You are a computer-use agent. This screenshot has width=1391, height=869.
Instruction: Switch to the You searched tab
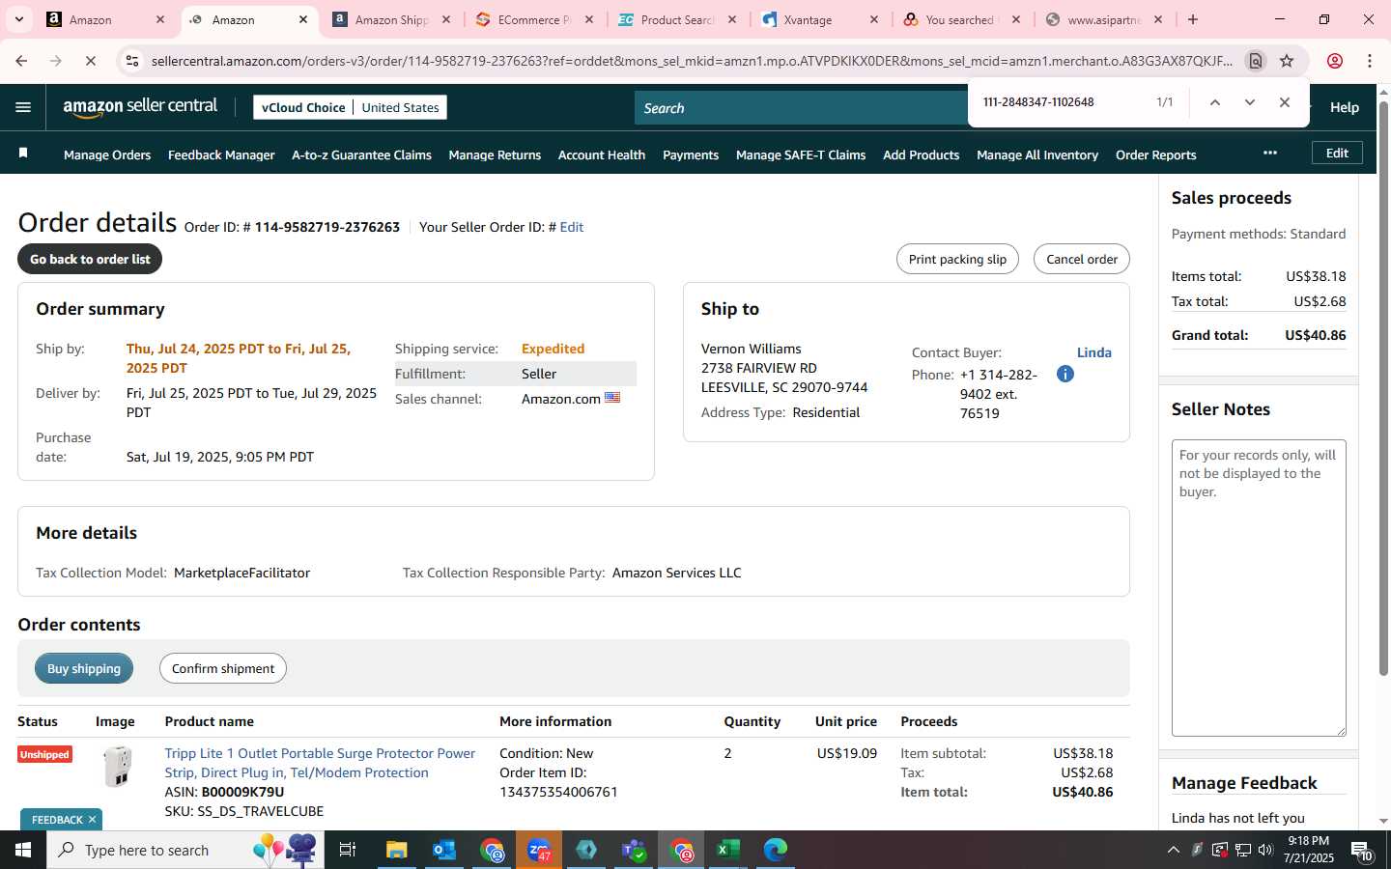click(963, 19)
